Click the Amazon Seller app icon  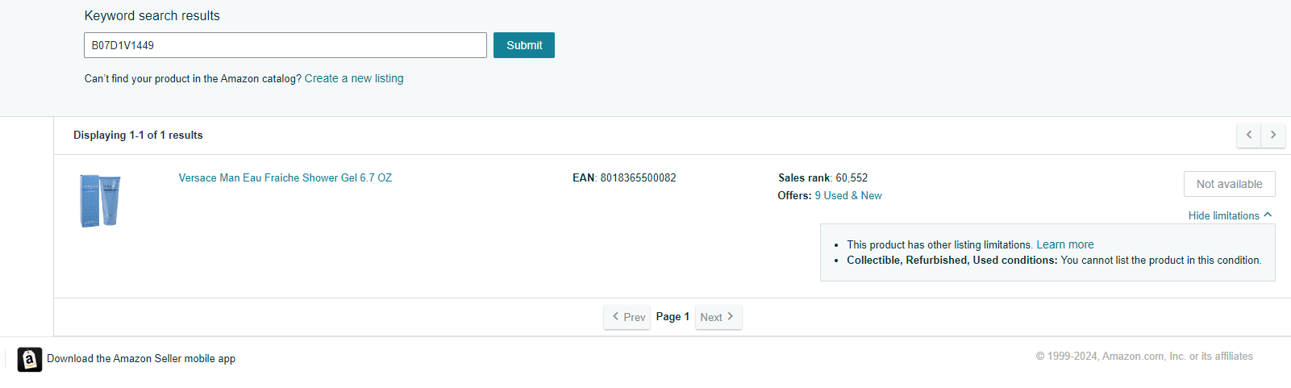pyautogui.click(x=30, y=359)
